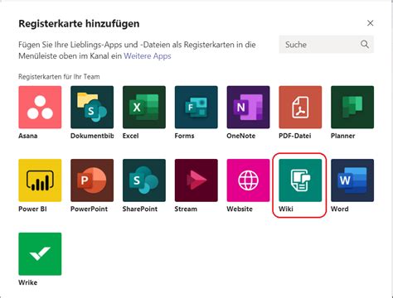Open the Forms app tile
The image size is (393, 298).
[196, 107]
